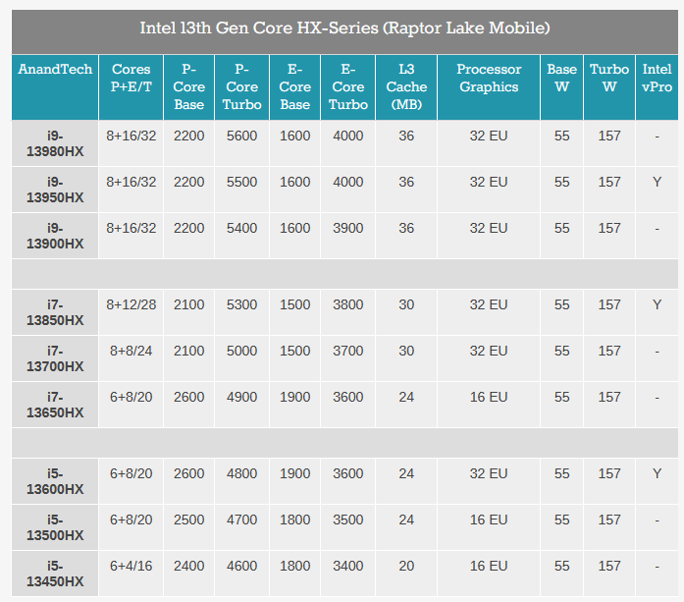Image resolution: width=684 pixels, height=602 pixels.
Task: Click vPro Y in the i5-13600HX row
Action: [657, 473]
